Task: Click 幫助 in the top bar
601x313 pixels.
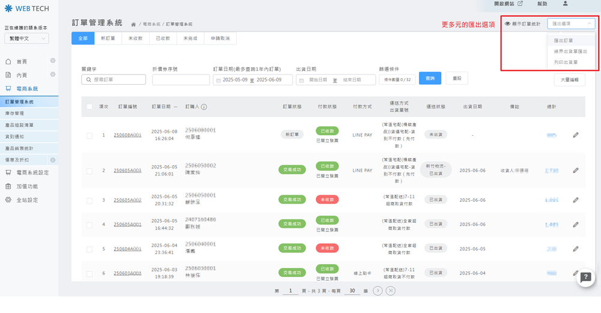Action: click(x=542, y=4)
